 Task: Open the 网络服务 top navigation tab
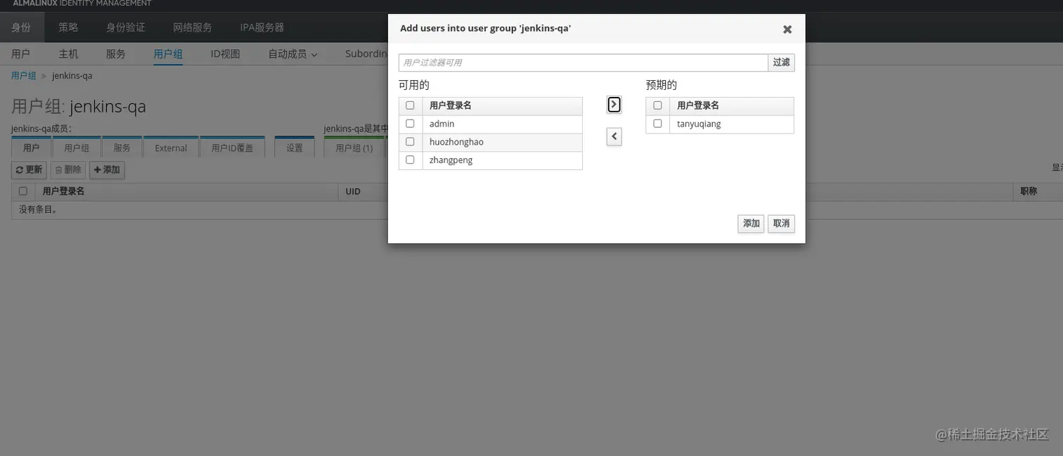[x=193, y=27]
